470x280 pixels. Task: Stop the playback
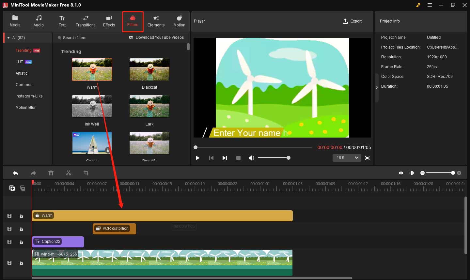tap(238, 158)
